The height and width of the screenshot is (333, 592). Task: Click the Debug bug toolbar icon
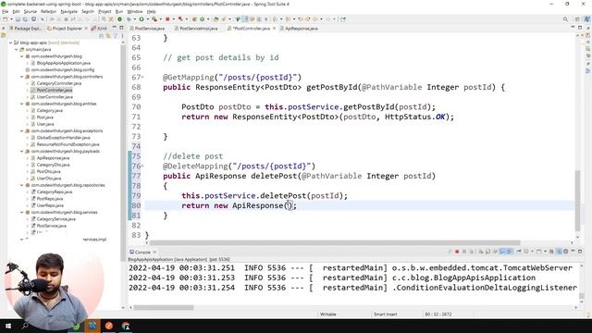click(x=129, y=18)
